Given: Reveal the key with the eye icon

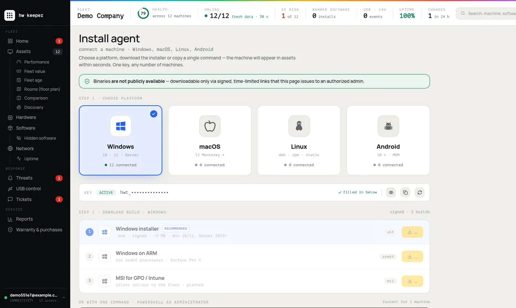Looking at the screenshot, I should 391,192.
